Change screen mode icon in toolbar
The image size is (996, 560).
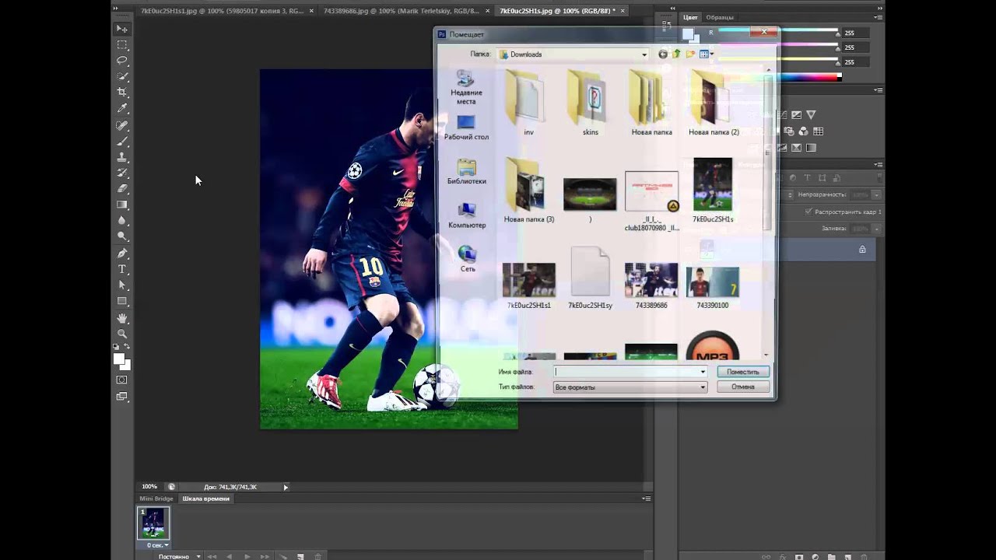coord(122,397)
